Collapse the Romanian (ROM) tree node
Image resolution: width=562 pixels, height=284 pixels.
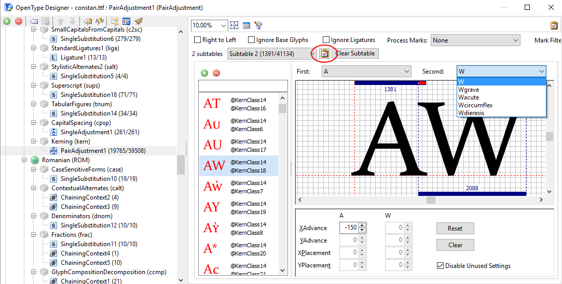tap(24, 160)
